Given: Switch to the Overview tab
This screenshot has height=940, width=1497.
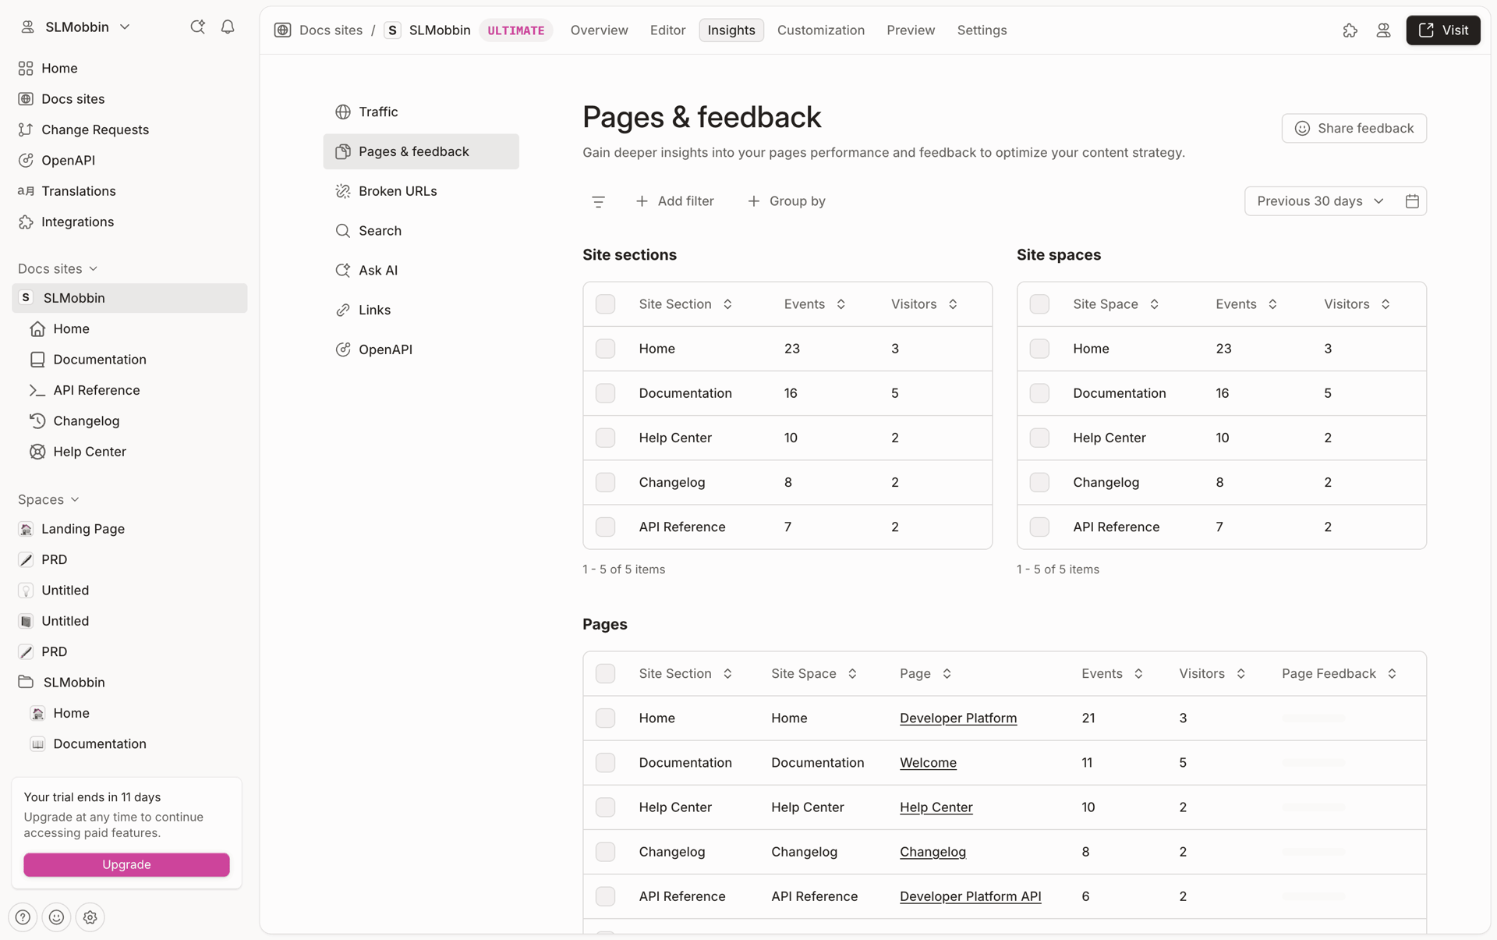Looking at the screenshot, I should pyautogui.click(x=599, y=30).
